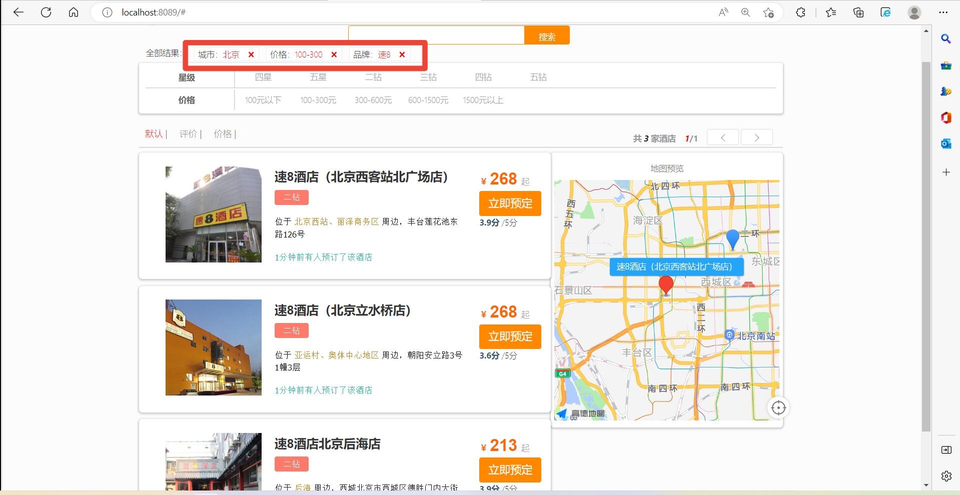Sort results by 默认

(154, 133)
